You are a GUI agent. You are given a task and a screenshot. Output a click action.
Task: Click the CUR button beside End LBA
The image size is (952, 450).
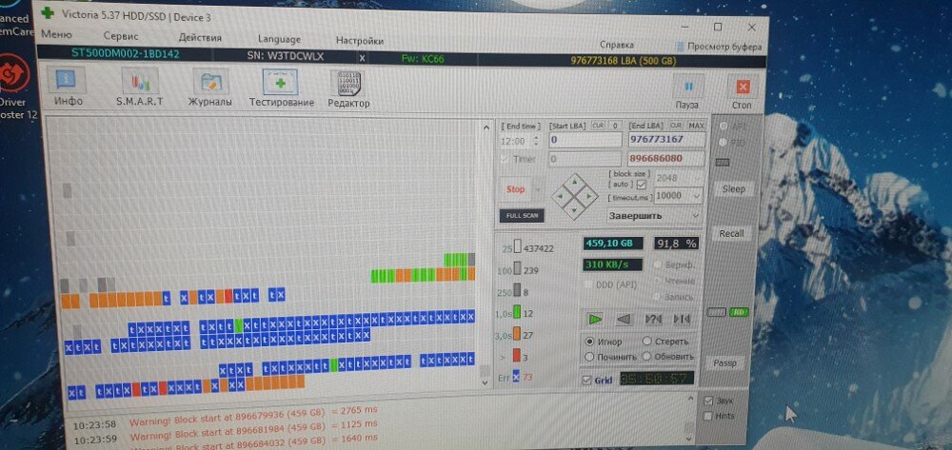(676, 126)
